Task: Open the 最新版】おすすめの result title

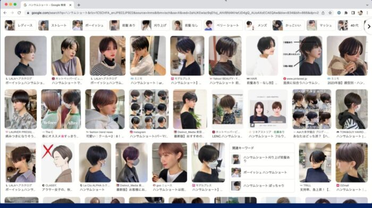Action: point(189,137)
